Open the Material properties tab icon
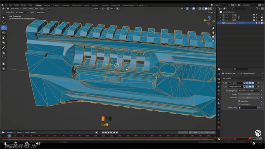265x149 pixels. (219, 123)
